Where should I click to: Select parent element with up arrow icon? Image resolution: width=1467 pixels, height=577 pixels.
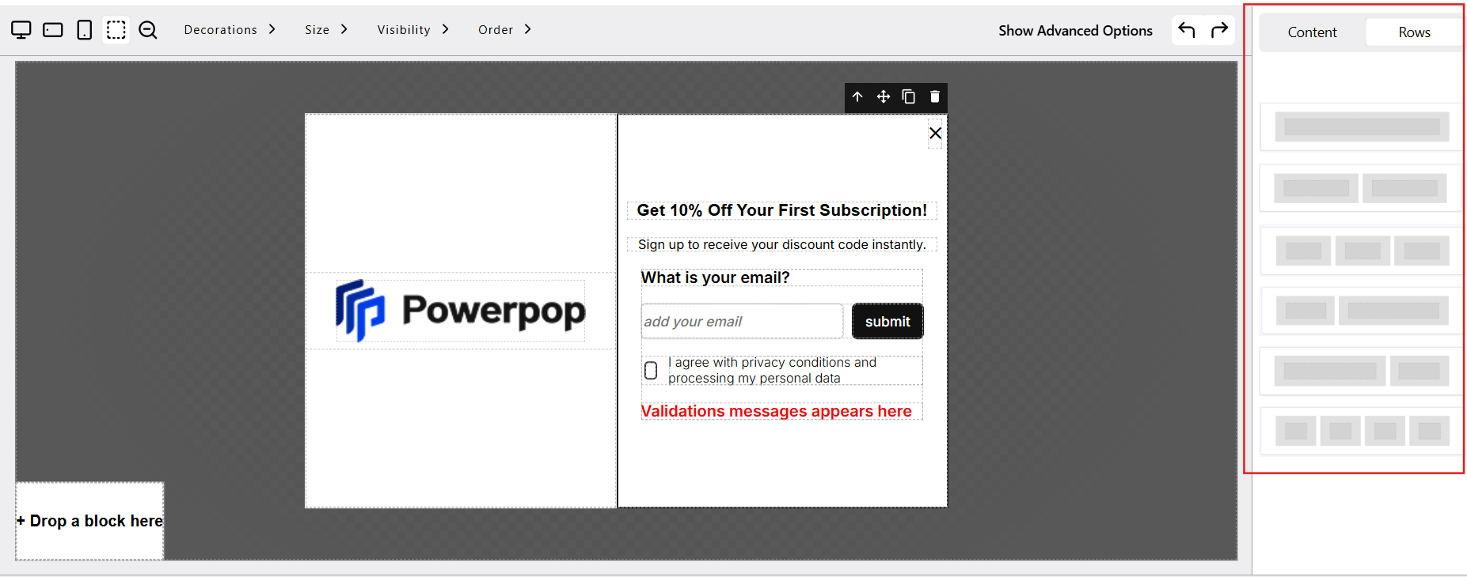coord(857,96)
